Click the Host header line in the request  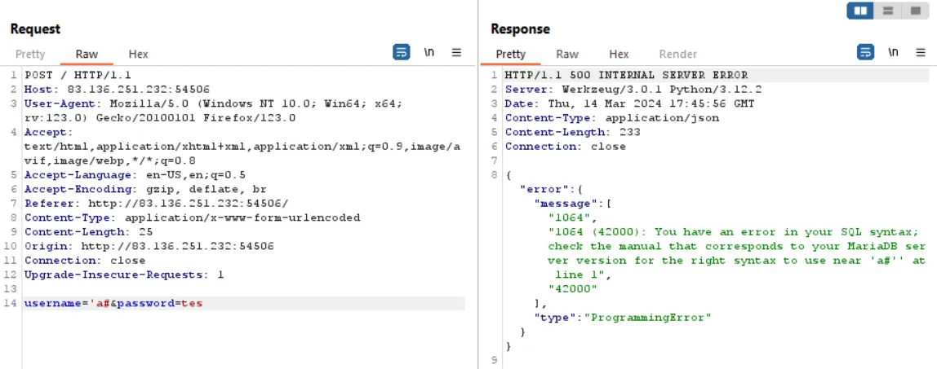(x=117, y=90)
